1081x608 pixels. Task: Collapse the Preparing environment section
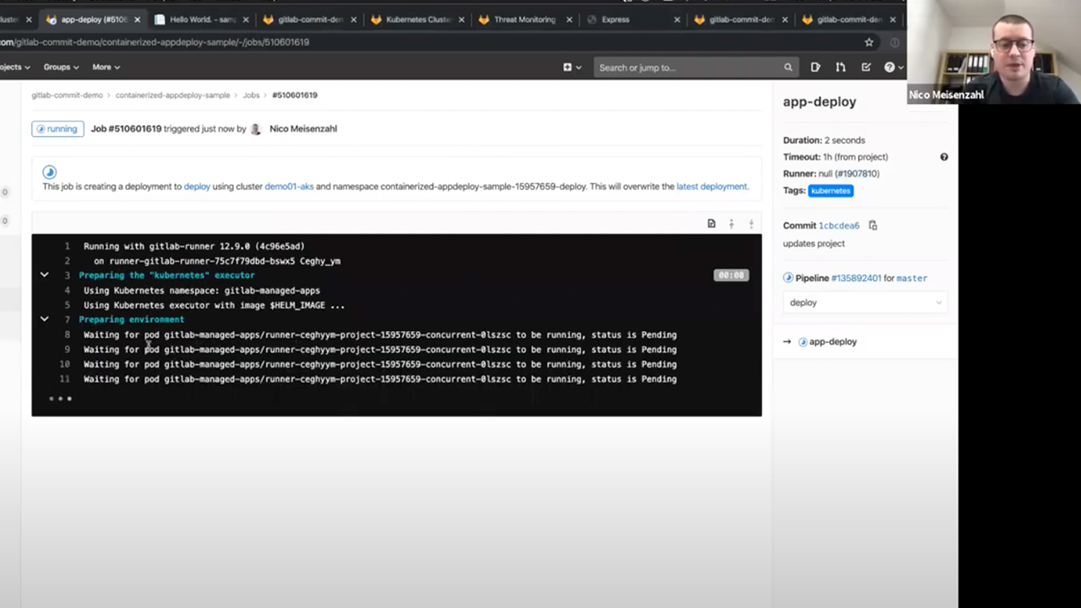pos(44,319)
